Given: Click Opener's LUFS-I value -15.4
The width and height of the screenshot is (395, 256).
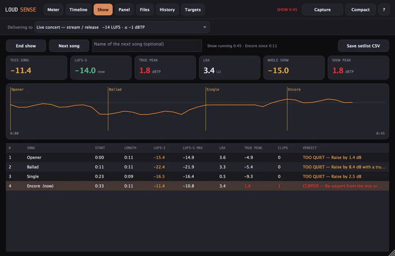Looking at the screenshot, I should tap(159, 158).
